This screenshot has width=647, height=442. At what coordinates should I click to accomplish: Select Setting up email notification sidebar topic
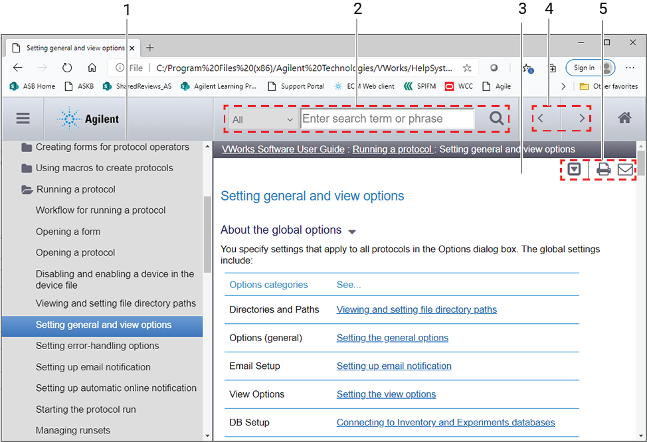pos(93,367)
